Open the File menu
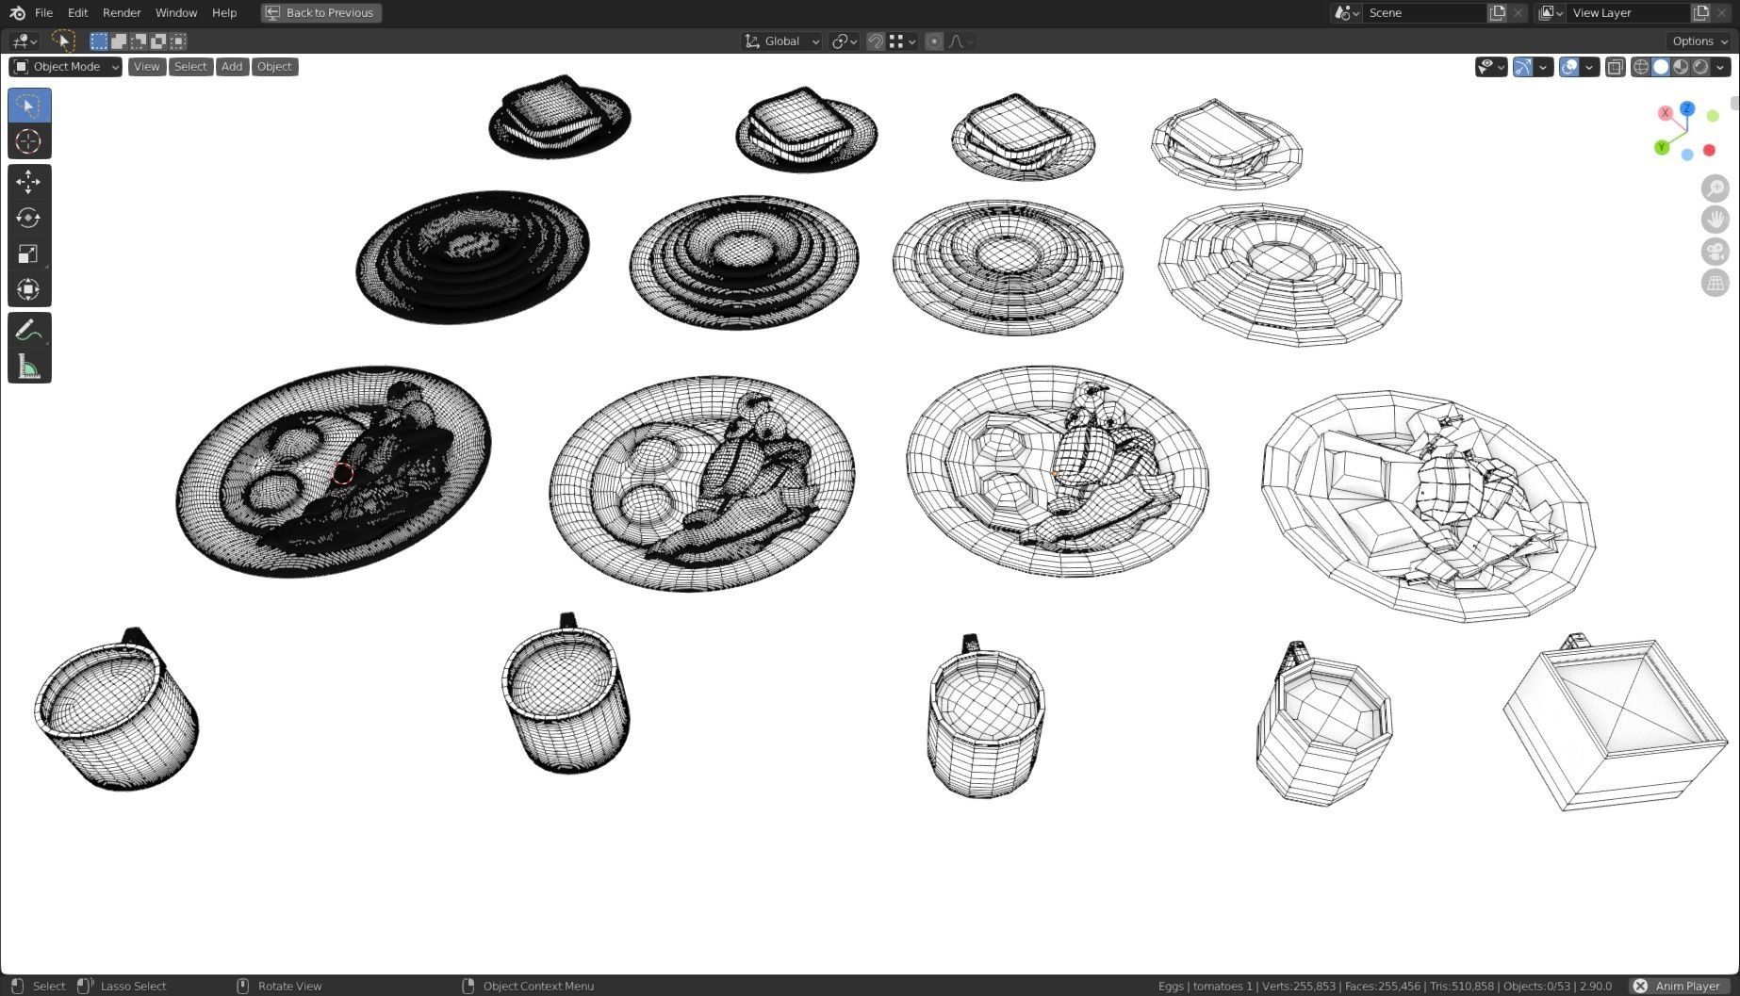The width and height of the screenshot is (1740, 996). tap(43, 13)
